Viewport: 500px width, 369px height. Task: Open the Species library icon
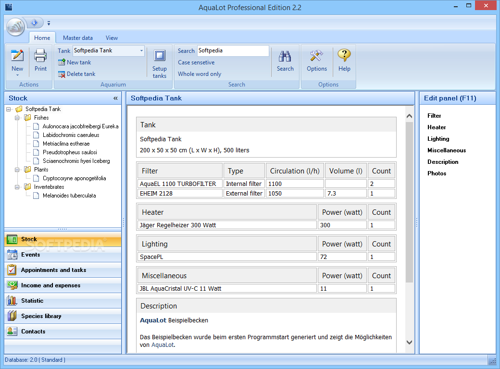(12, 316)
